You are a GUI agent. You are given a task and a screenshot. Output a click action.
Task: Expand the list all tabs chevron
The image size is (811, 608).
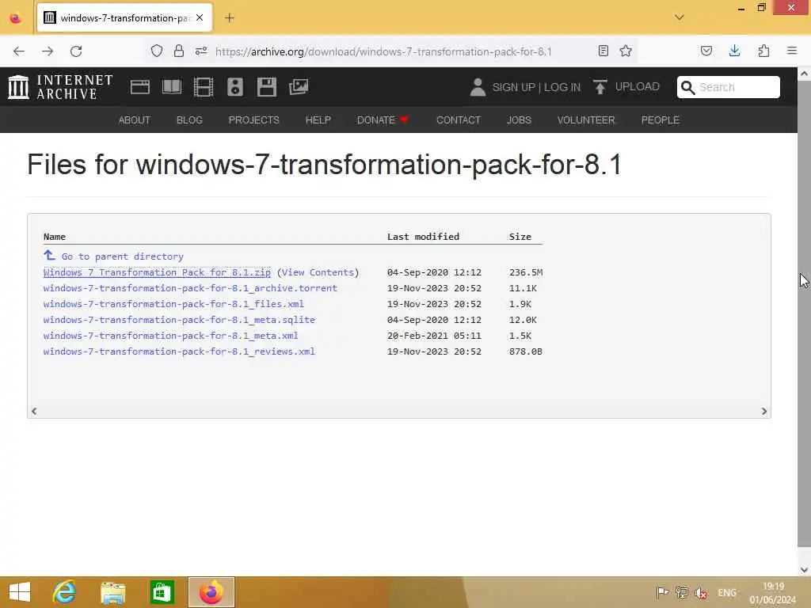(680, 17)
